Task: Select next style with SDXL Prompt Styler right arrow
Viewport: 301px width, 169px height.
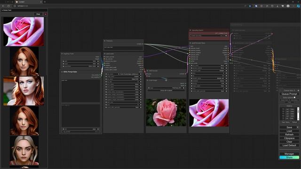Action: (x=98, y=129)
